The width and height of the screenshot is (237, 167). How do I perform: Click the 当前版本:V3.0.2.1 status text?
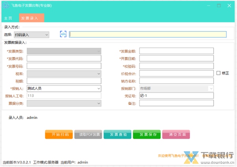click(x=17, y=162)
